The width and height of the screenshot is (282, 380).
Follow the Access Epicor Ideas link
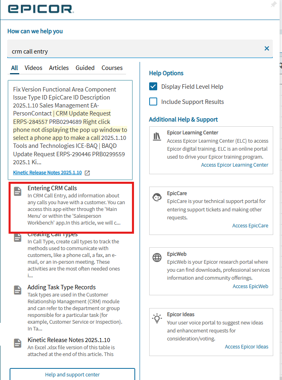[x=246, y=346]
